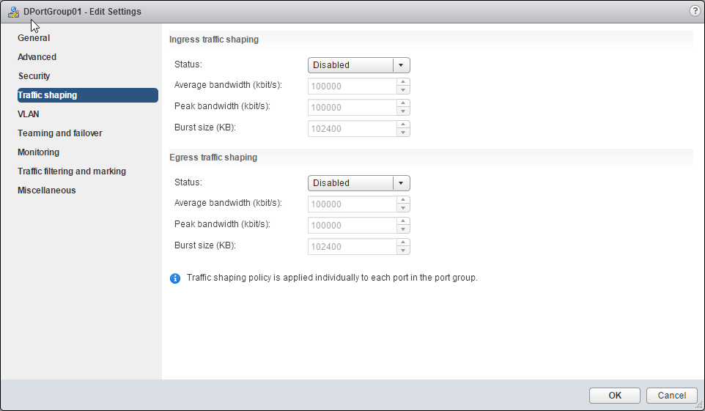This screenshot has height=411, width=705.
Task: Click the help question mark icon
Action: point(695,11)
